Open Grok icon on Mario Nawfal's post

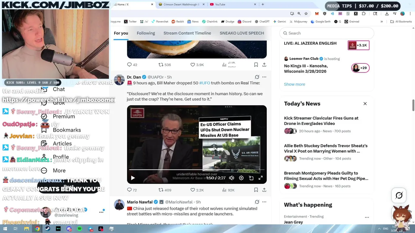[x=257, y=202]
